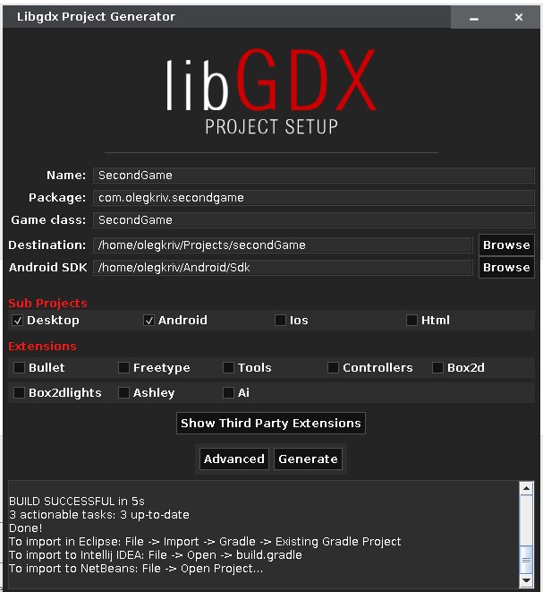Browse for the Android SDK path
This screenshot has width=543, height=592.
click(506, 267)
